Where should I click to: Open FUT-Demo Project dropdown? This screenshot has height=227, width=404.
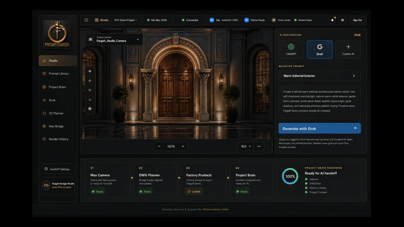coord(125,20)
